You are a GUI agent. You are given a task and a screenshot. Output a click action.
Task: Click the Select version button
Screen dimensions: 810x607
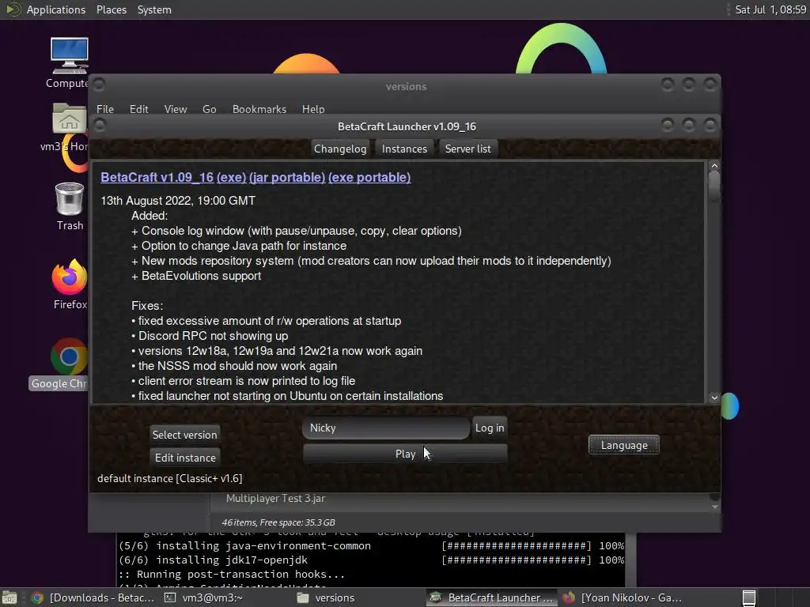pos(184,435)
